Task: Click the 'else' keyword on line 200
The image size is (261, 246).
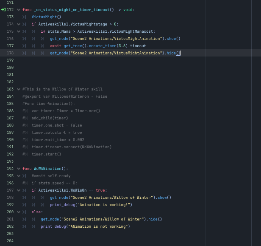Action: [x=36, y=212]
